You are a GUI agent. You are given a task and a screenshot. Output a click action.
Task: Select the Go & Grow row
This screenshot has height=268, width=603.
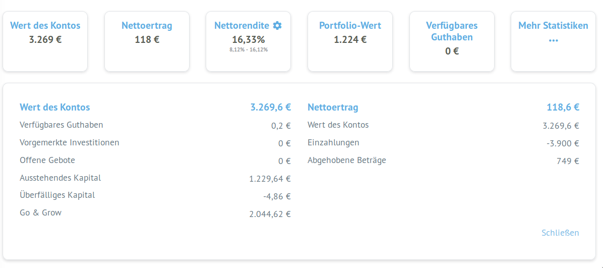pyautogui.click(x=155, y=213)
